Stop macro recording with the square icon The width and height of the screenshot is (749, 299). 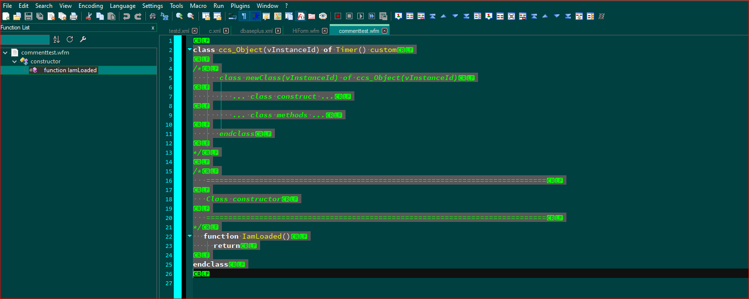(x=349, y=16)
